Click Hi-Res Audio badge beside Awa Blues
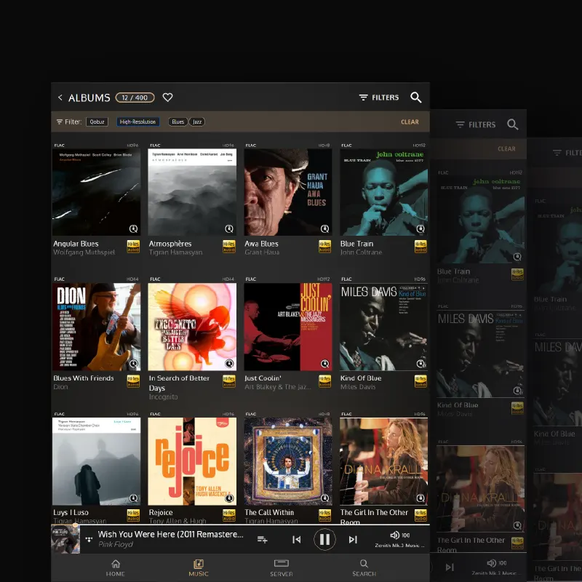Screen dimensions: 582x582 [x=324, y=247]
